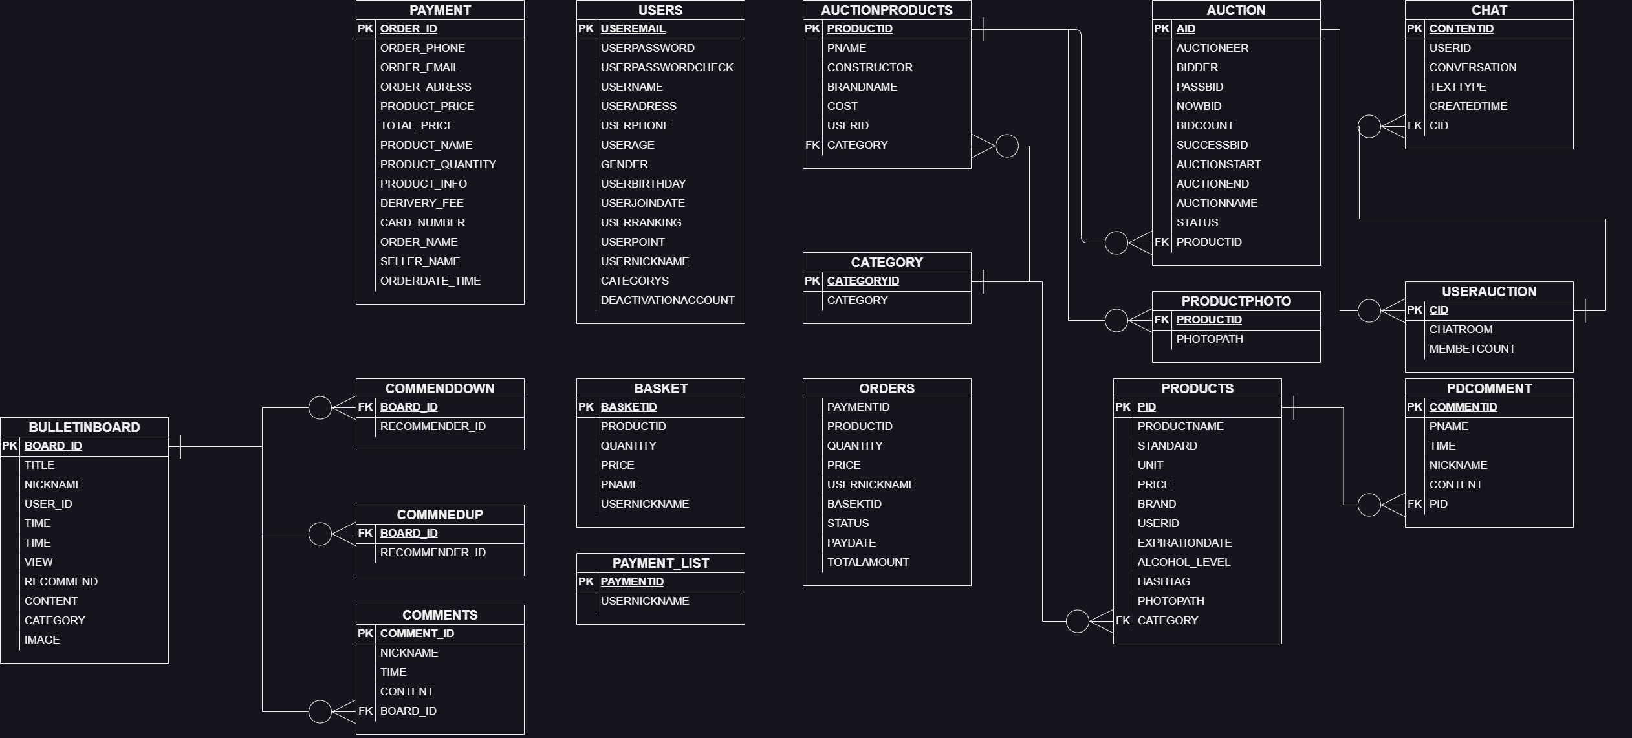Screen dimensions: 1632x738
Task: Click the PRODUCTS table title
Action: click(x=1197, y=388)
